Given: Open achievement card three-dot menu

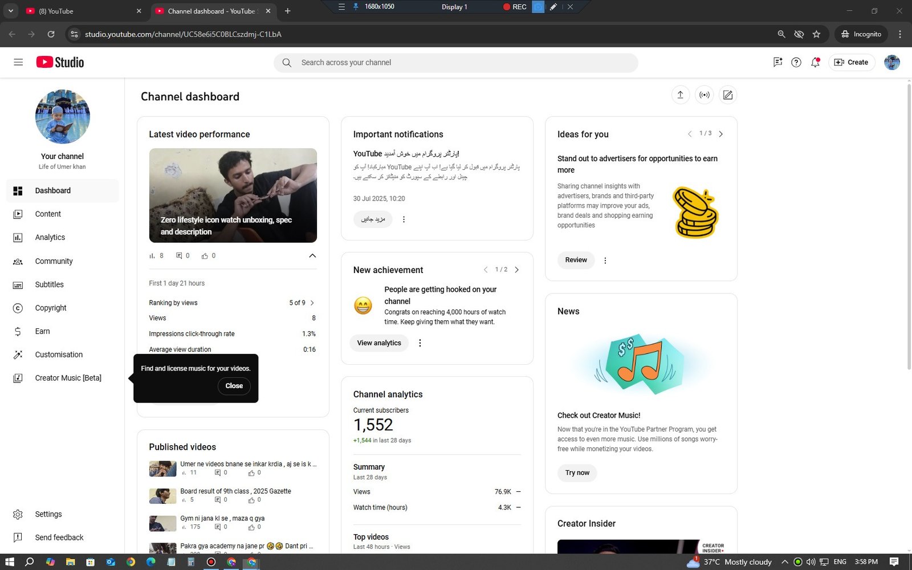Looking at the screenshot, I should 420,343.
